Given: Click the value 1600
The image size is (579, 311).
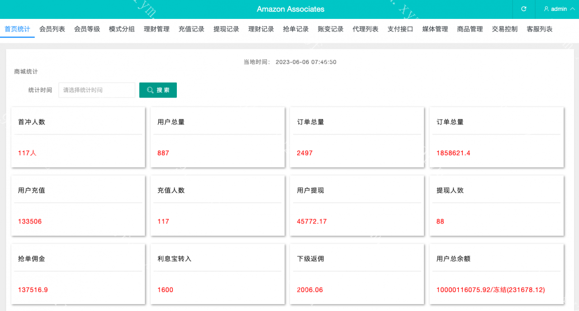Looking at the screenshot, I should (165, 290).
